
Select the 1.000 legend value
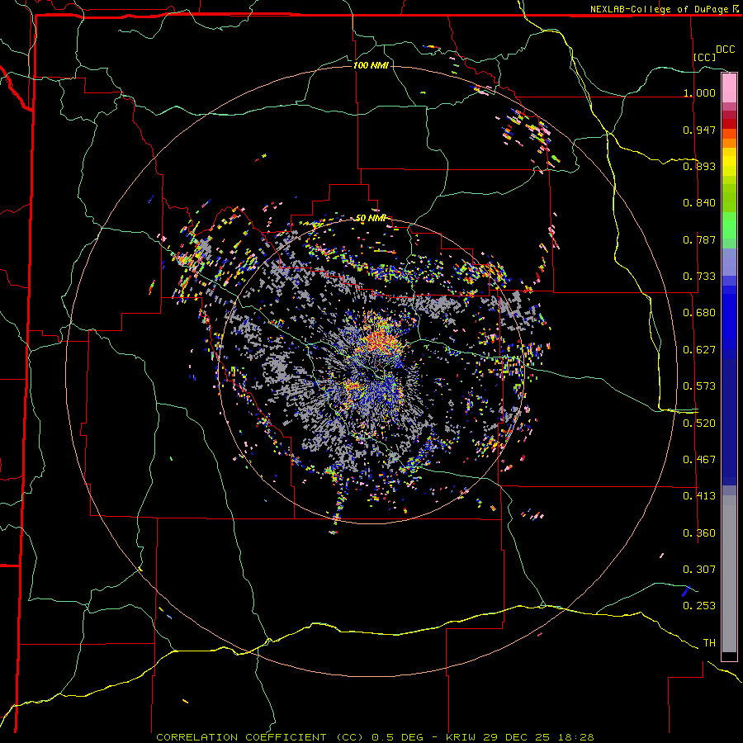click(x=699, y=92)
